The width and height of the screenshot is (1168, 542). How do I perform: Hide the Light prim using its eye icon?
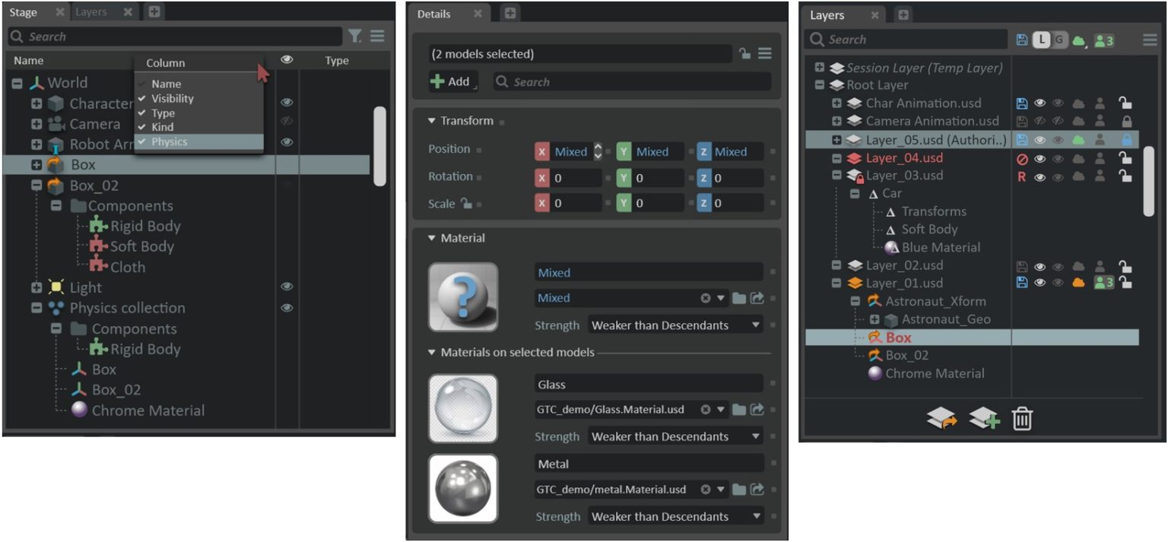pyautogui.click(x=287, y=287)
